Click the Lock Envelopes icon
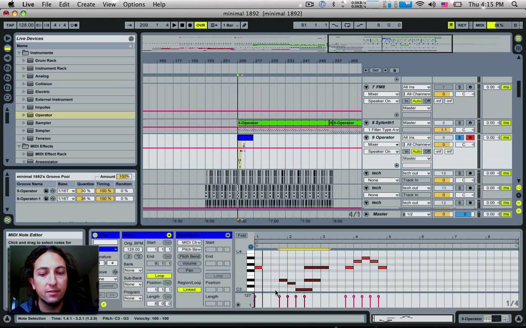The height and width of the screenshot is (328, 526). 394,70
